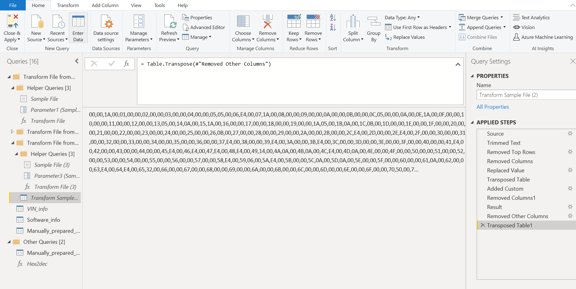Click the Remove Columns icon
The width and height of the screenshot is (576, 289).
pyautogui.click(x=267, y=21)
